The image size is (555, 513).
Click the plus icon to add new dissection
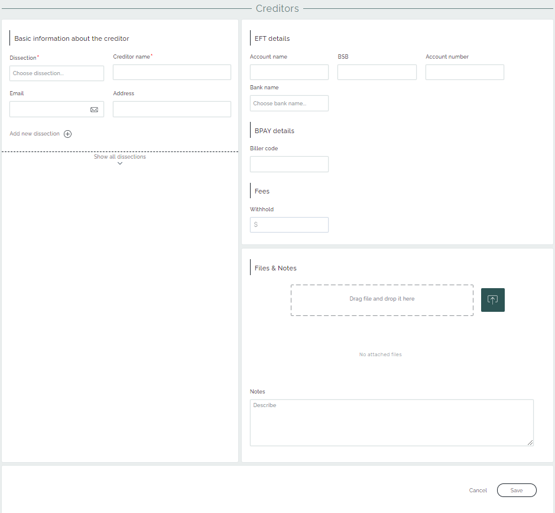(x=68, y=134)
